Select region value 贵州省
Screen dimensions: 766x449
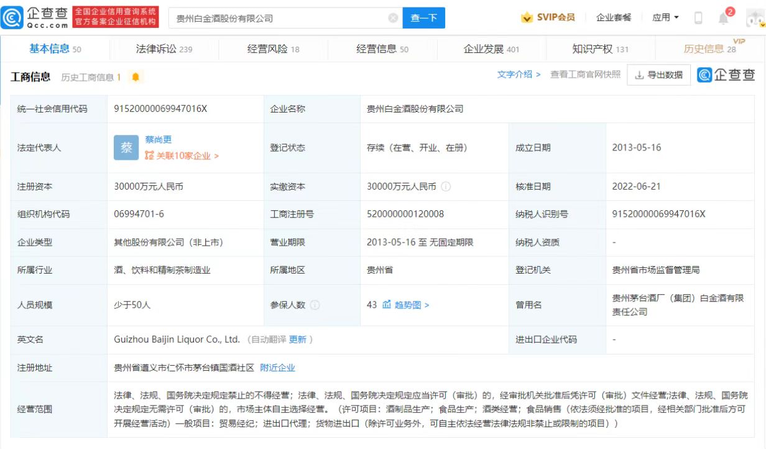379,270
